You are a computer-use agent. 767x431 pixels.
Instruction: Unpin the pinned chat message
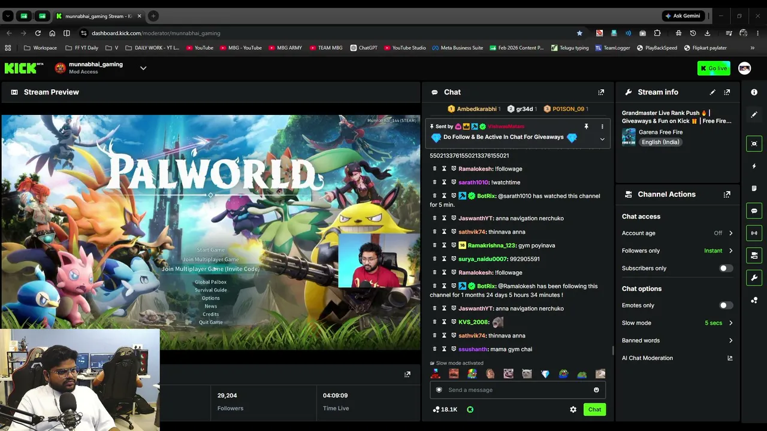(x=586, y=127)
